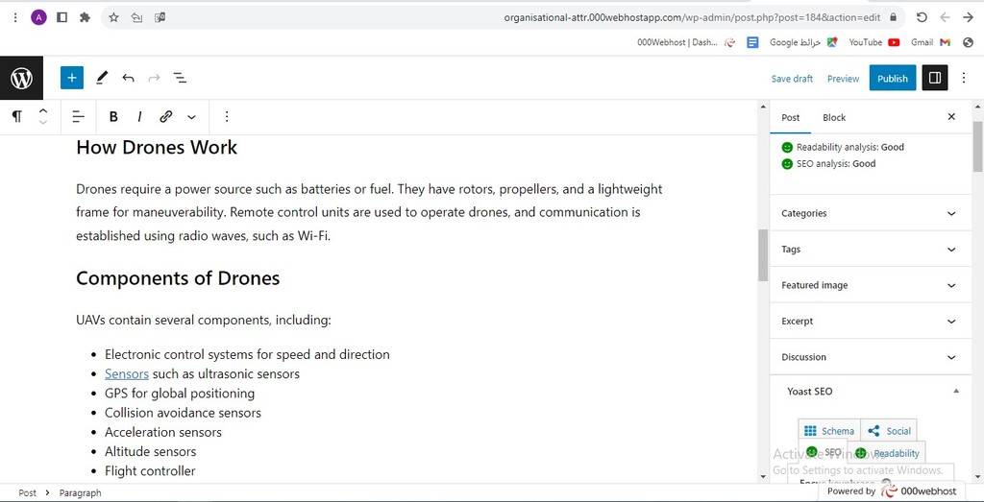984x502 pixels.
Task: Click the editor content vertical scrollbar thumb
Action: tap(763, 255)
